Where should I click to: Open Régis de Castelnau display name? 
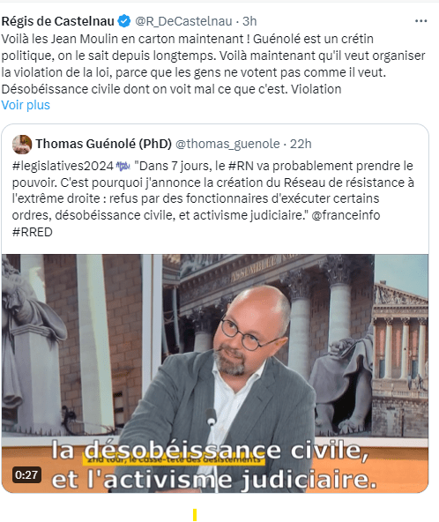58,21
